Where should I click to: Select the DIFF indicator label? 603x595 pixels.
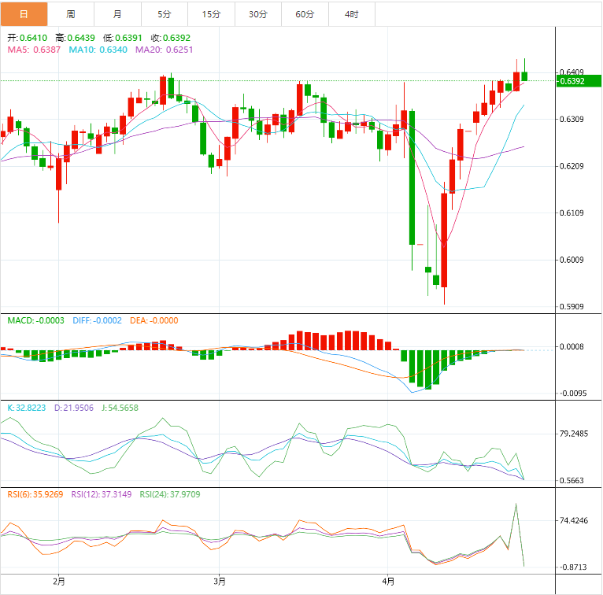[x=97, y=320]
